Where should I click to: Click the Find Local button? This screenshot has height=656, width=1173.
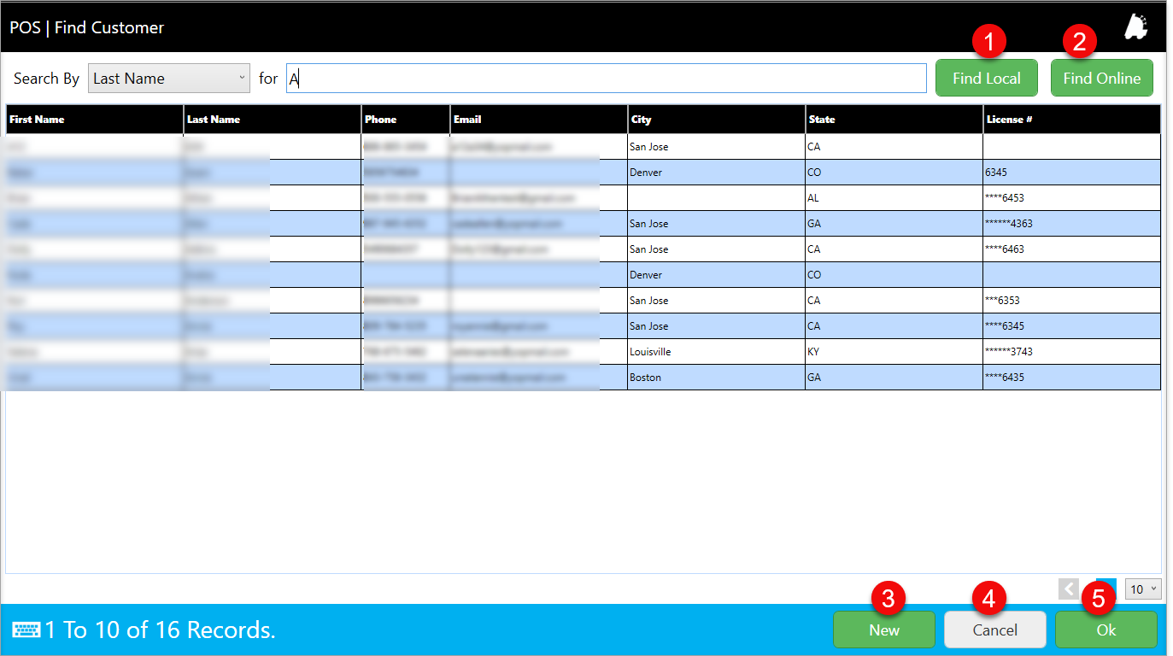click(986, 79)
